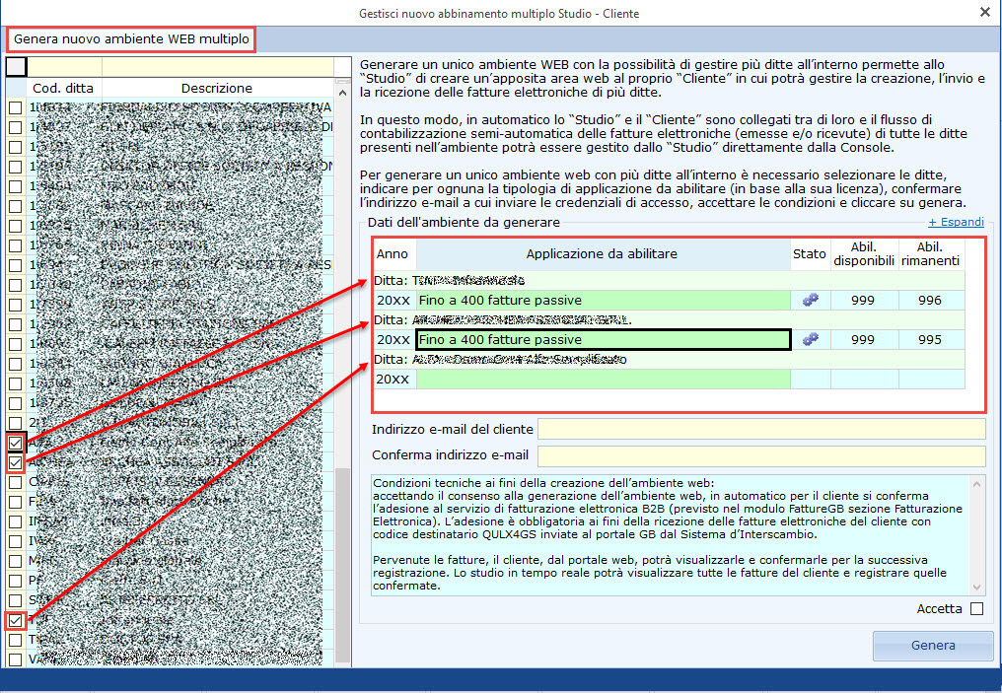The image size is (1002, 693).
Task: Select Fino a 400 fatture passive in the 996 row
Action: click(x=604, y=301)
